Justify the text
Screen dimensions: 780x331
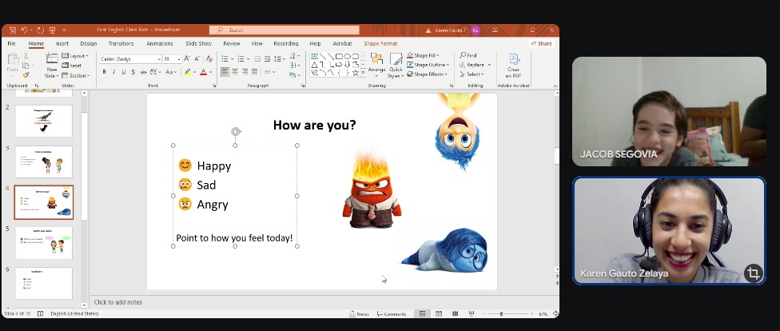[255, 72]
